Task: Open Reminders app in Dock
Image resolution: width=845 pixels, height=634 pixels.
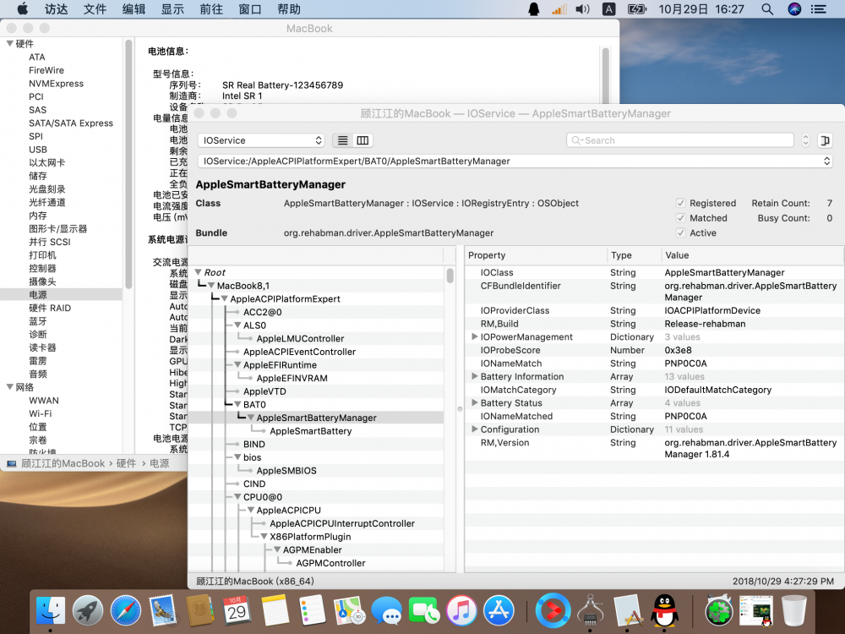Action: (x=312, y=610)
